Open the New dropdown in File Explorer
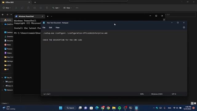The width and height of the screenshot is (197, 111). point(7,8)
